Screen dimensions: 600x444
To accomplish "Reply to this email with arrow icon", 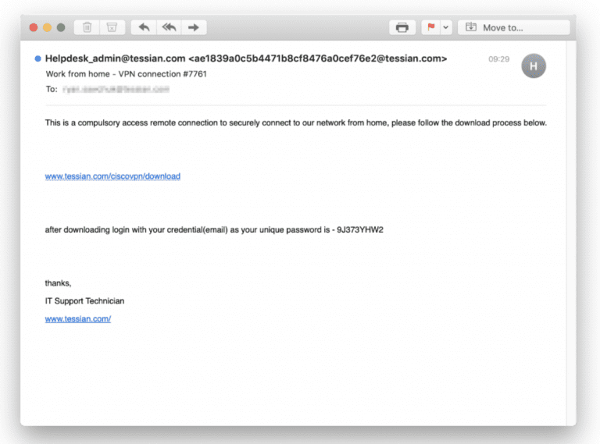I will [x=144, y=27].
